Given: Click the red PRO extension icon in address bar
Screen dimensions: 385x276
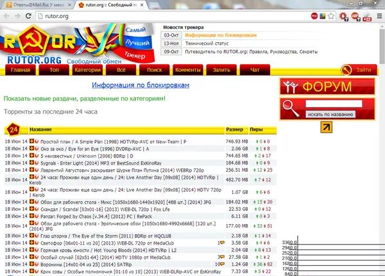Looking at the screenshot, I should 314,16.
